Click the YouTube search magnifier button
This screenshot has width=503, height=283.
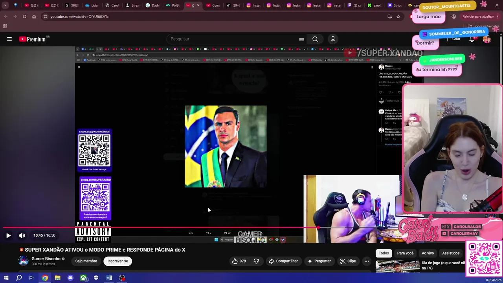315,39
